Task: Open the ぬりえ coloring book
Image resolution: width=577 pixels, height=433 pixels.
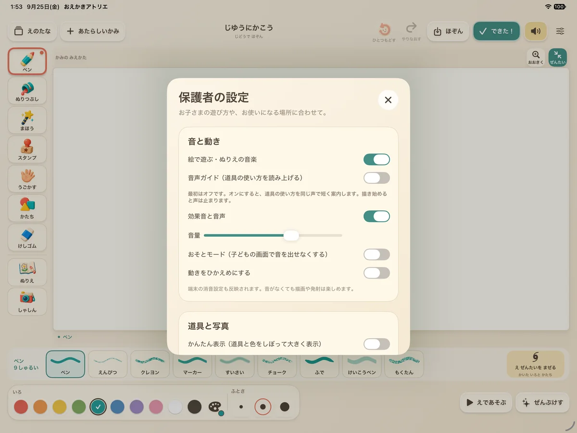Action: point(27,272)
